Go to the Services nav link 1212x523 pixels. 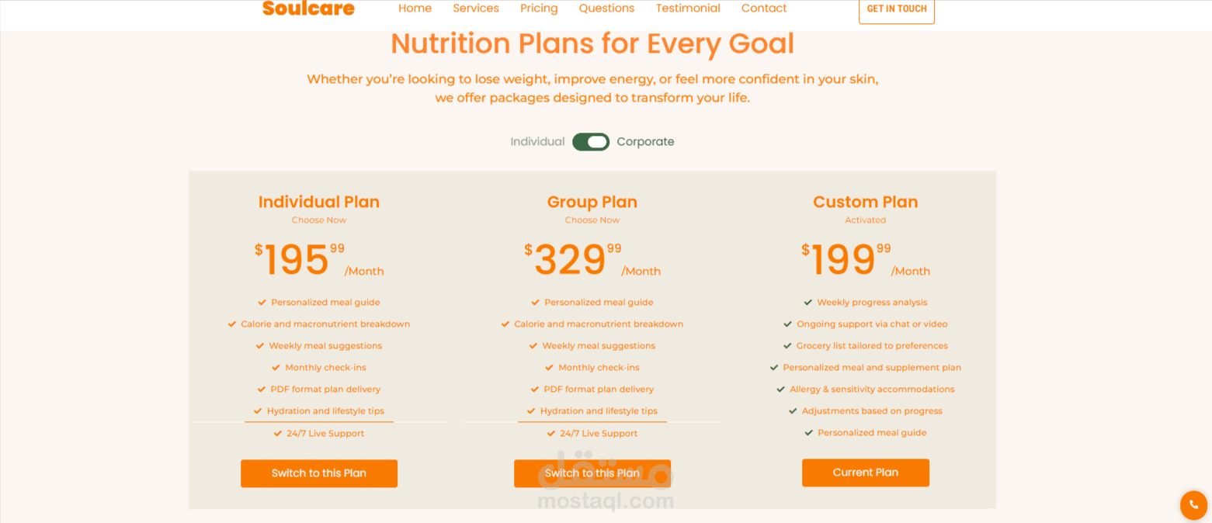click(476, 9)
